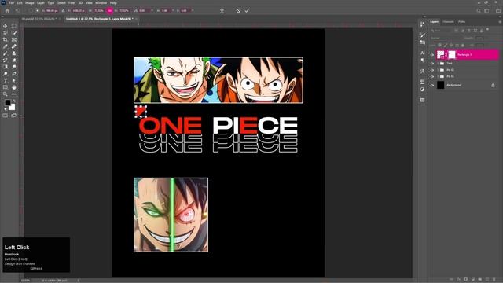This screenshot has height=283, width=503.
Task: Click the X position input field
Action: (x=52, y=10)
